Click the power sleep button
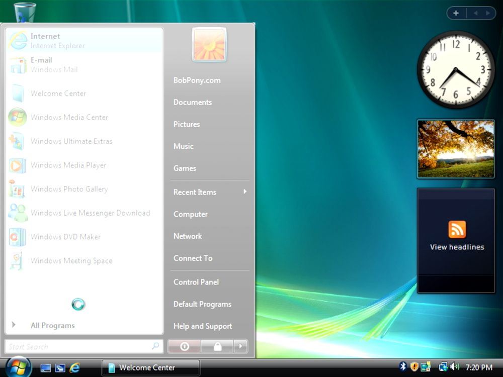 [x=185, y=346]
